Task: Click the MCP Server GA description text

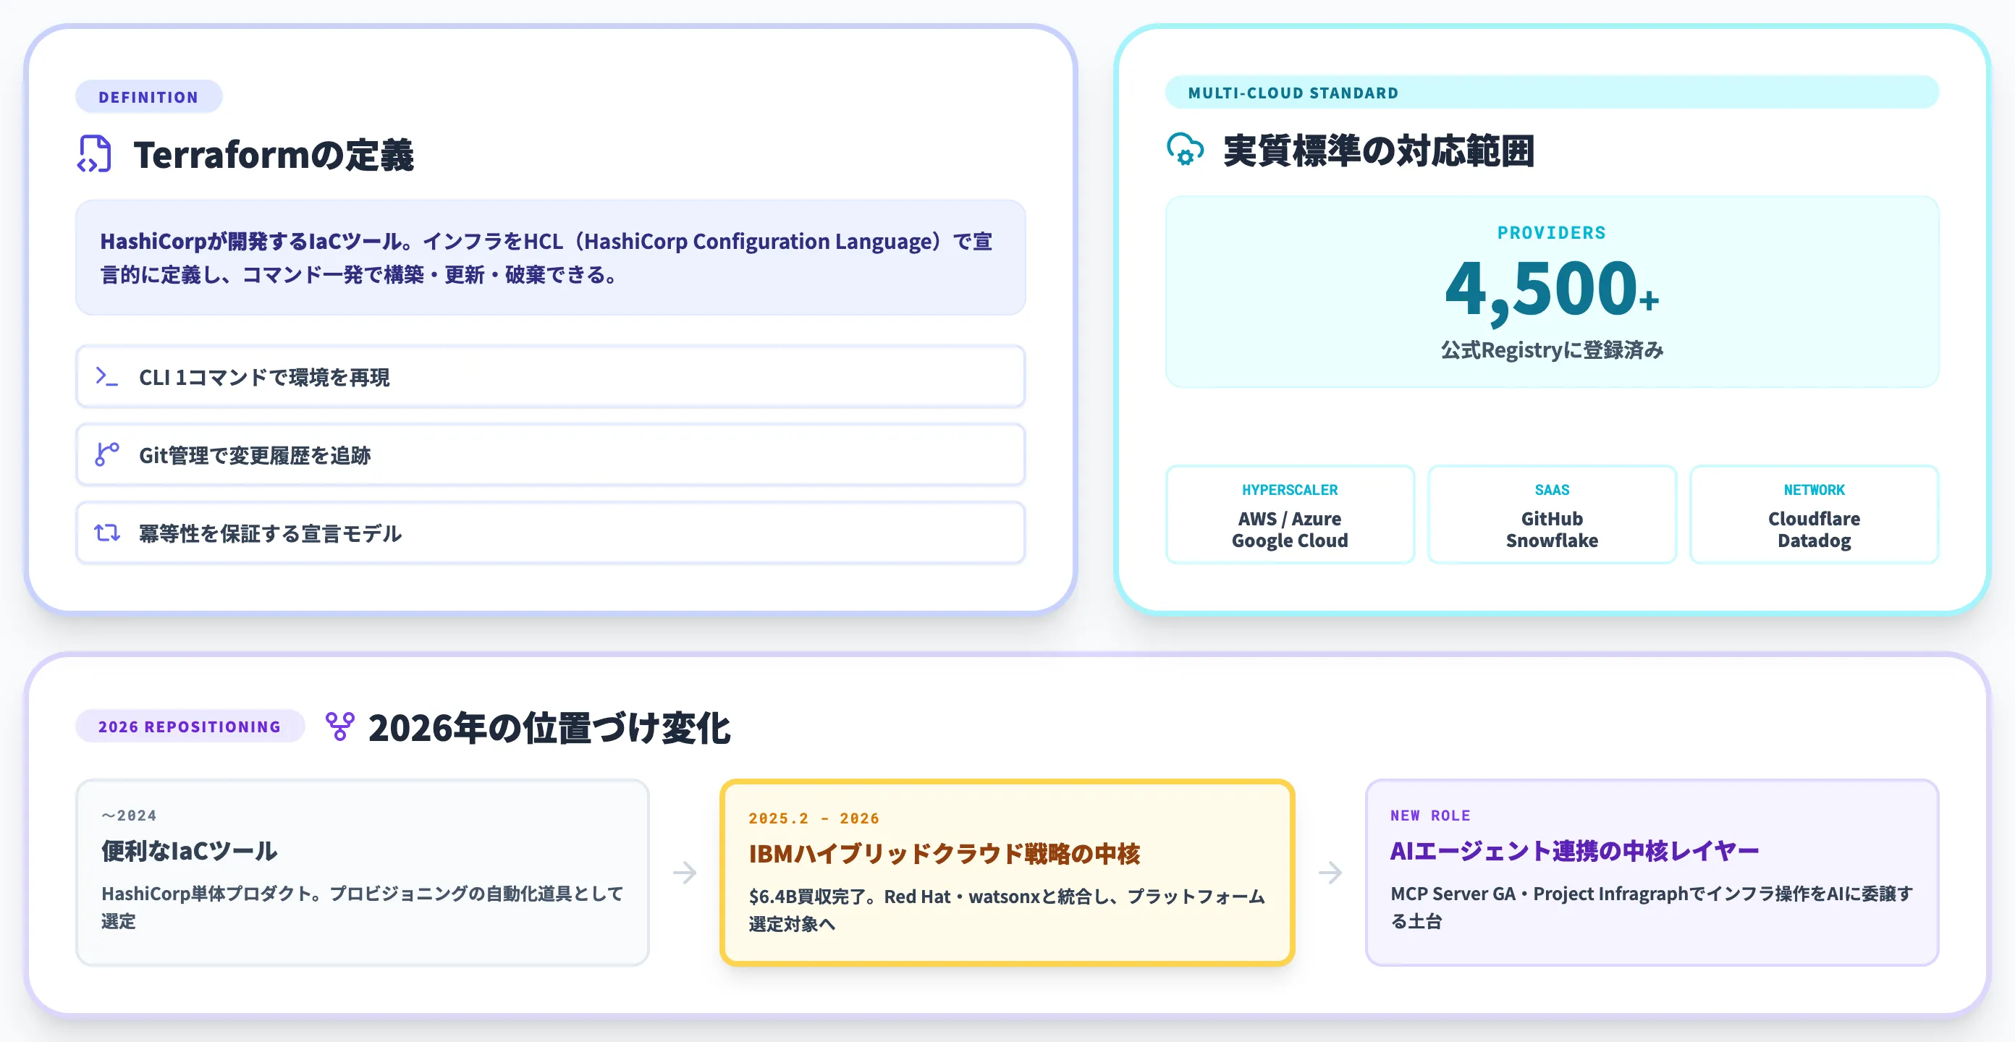Action: (1652, 907)
